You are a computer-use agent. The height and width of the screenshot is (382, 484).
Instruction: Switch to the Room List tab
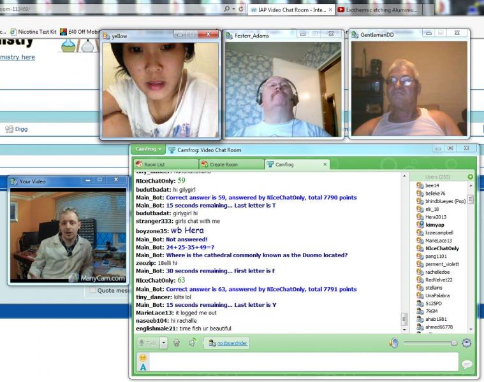coord(154,164)
